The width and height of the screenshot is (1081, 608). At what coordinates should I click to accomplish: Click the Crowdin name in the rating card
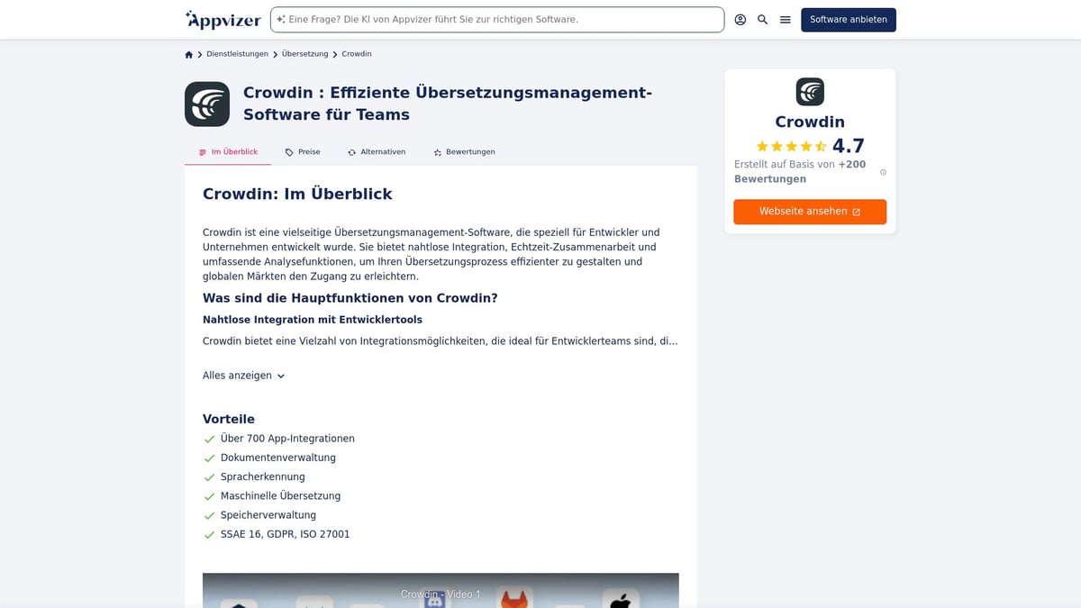tap(810, 122)
